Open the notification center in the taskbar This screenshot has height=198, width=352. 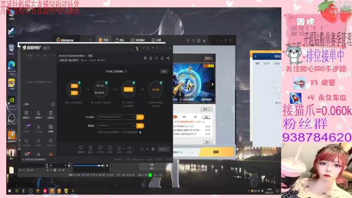point(278,191)
